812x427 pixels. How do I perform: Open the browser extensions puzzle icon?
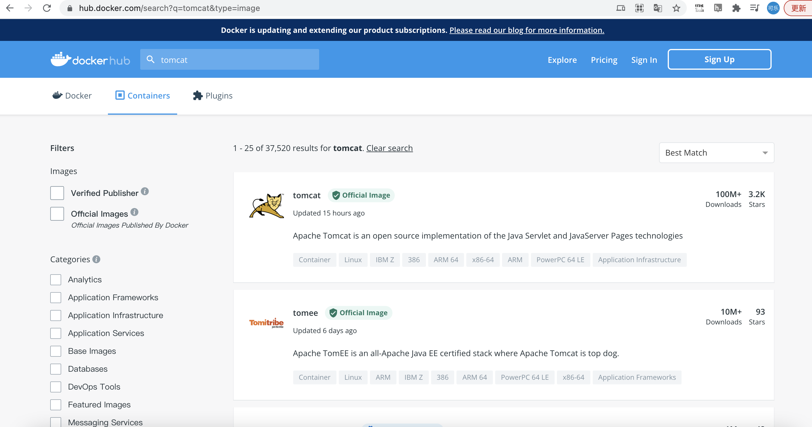click(x=736, y=8)
